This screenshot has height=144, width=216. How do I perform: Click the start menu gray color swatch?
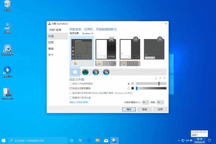pos(133,83)
